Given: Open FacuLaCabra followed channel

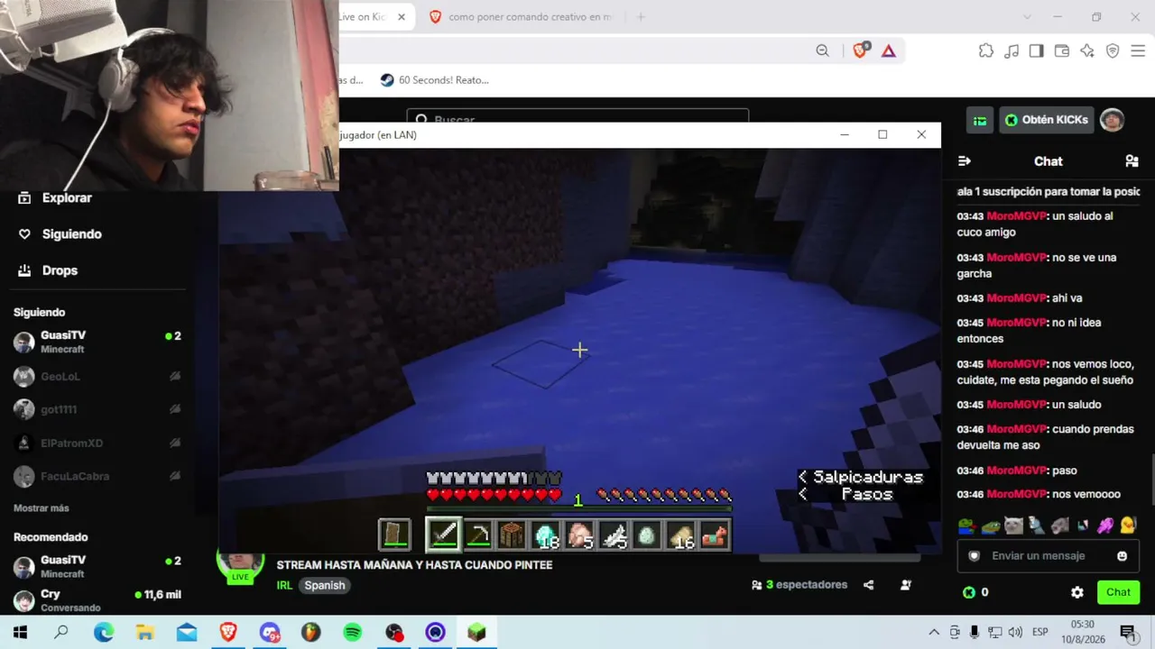Looking at the screenshot, I should (97, 476).
